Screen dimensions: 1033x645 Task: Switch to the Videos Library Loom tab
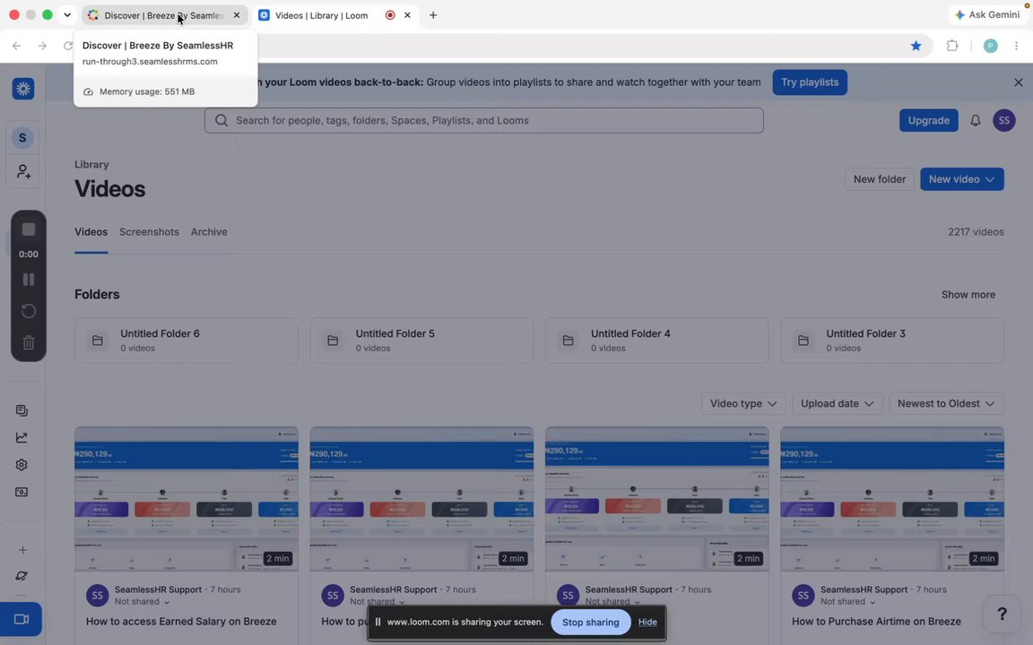pos(320,15)
